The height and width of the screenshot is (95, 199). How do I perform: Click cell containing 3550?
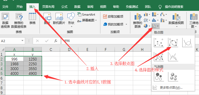coord(33,69)
